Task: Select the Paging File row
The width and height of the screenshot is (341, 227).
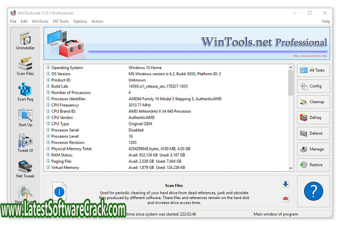Action: tap(166, 161)
